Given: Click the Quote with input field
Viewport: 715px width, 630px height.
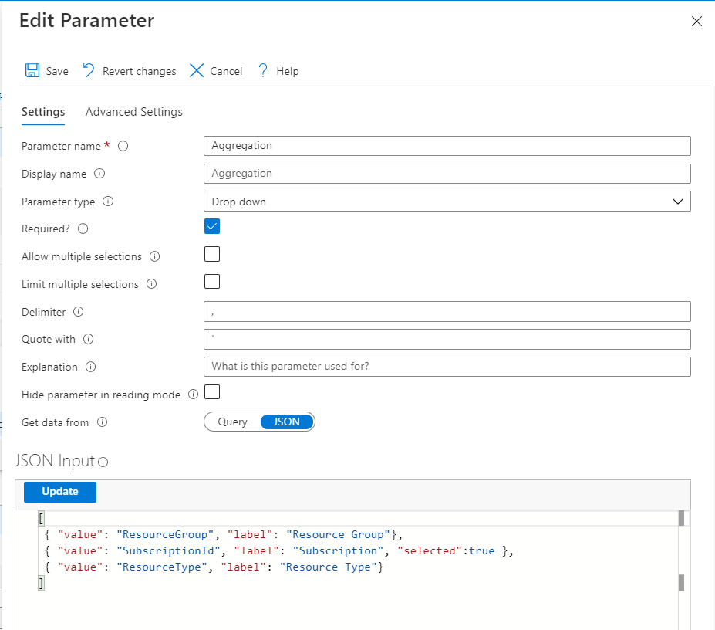Looking at the screenshot, I should click(x=447, y=339).
